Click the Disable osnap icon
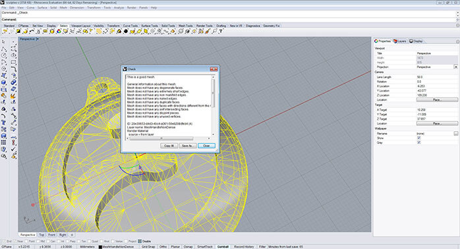 (140, 241)
